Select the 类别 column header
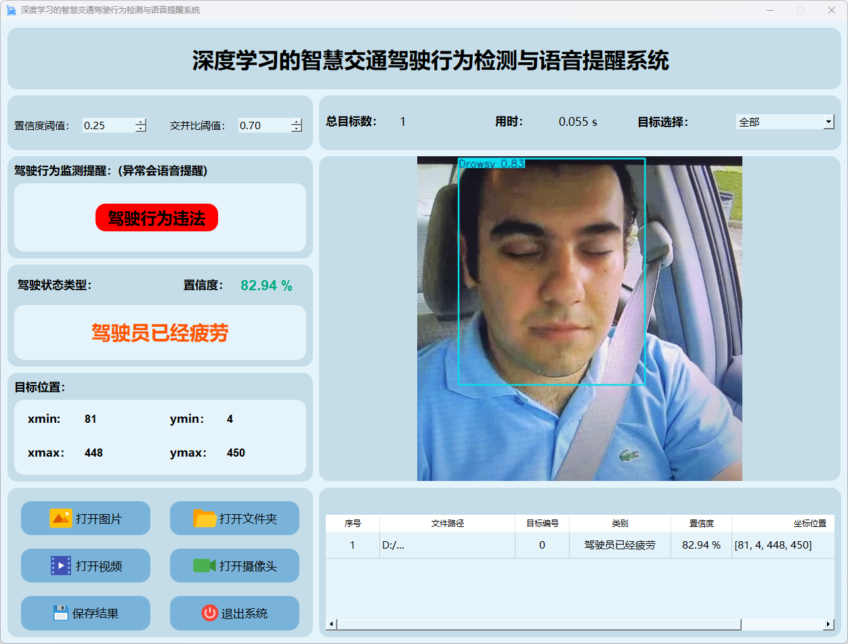 tap(620, 523)
